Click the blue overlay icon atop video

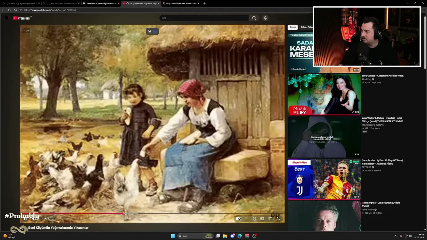155,31
